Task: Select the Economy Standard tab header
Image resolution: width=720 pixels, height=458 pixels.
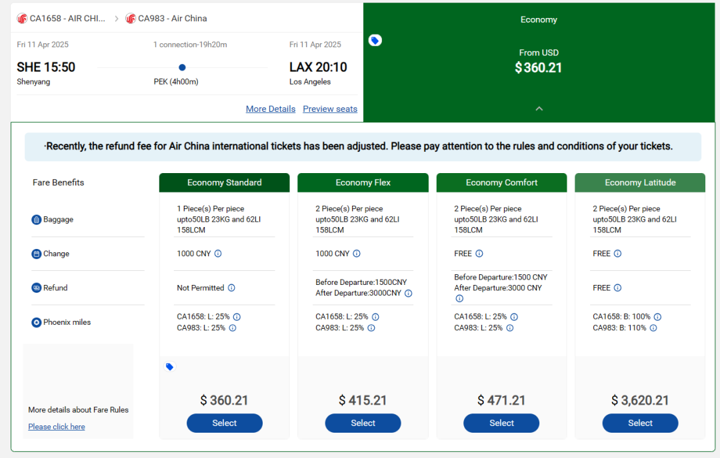Action: coord(225,182)
